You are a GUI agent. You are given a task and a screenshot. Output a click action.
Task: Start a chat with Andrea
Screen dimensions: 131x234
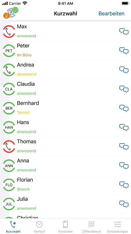[124, 70]
